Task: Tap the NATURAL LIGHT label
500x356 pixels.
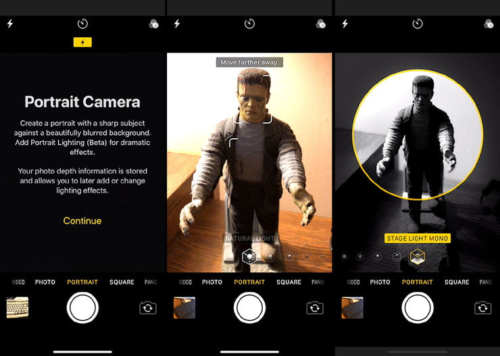Action: pos(250,238)
